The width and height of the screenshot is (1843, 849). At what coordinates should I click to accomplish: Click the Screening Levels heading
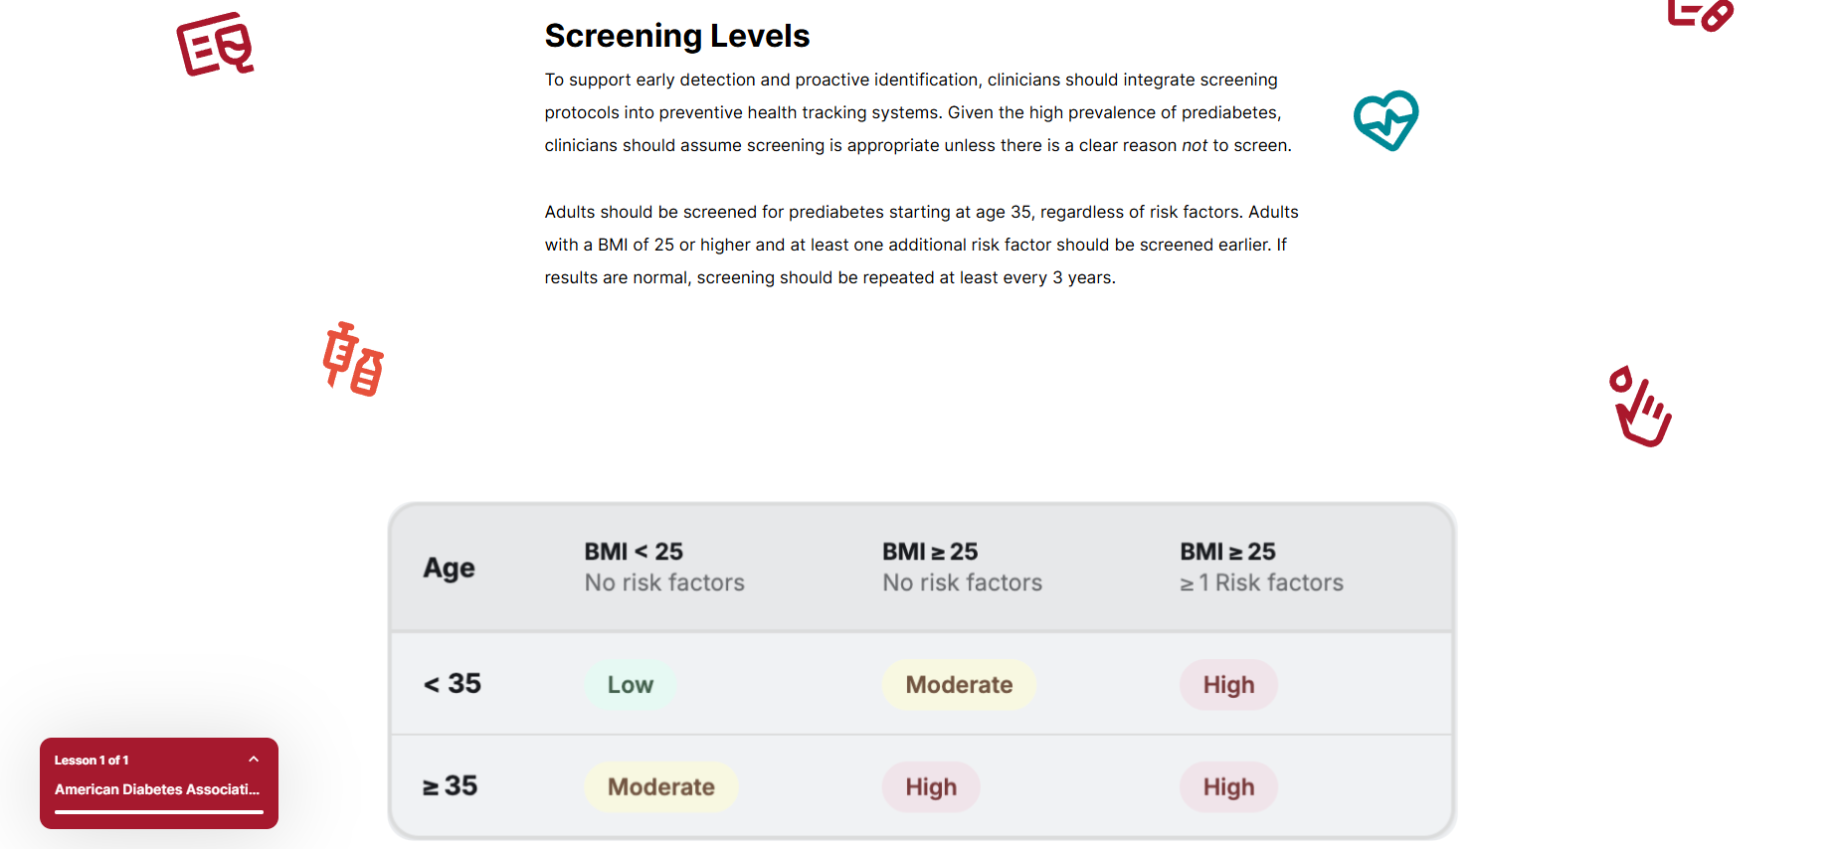pyautogui.click(x=677, y=36)
